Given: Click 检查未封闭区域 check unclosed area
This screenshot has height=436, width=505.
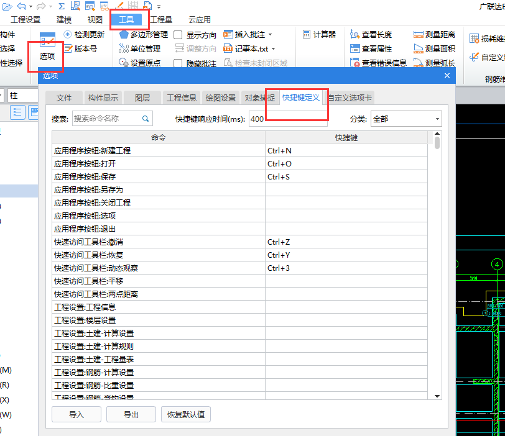Looking at the screenshot, I should point(256,63).
